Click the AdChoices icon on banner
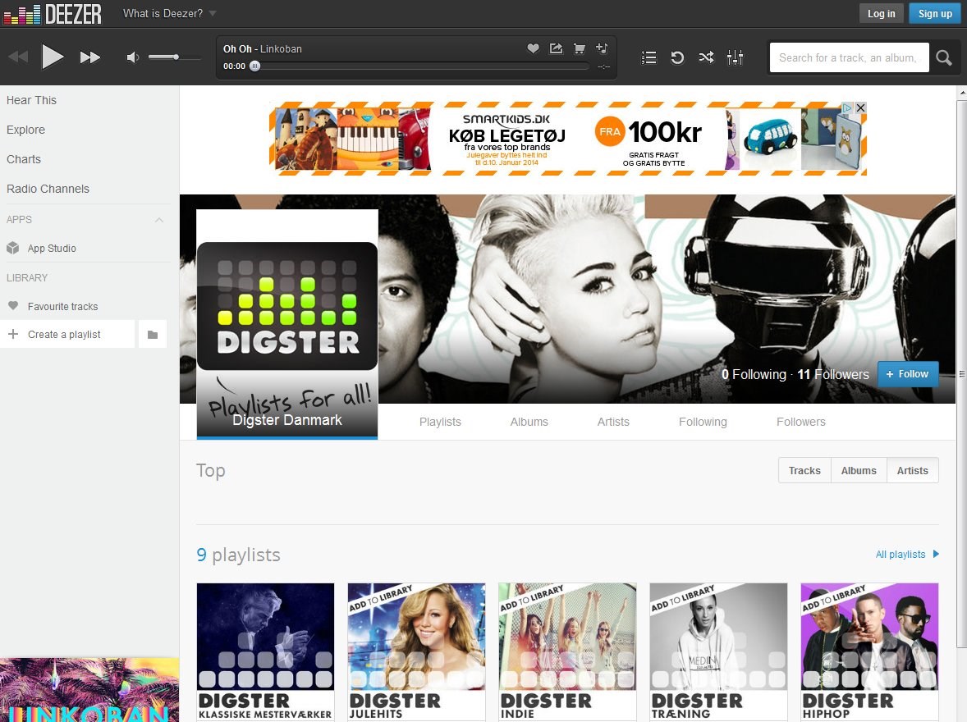The width and height of the screenshot is (967, 722). (848, 108)
